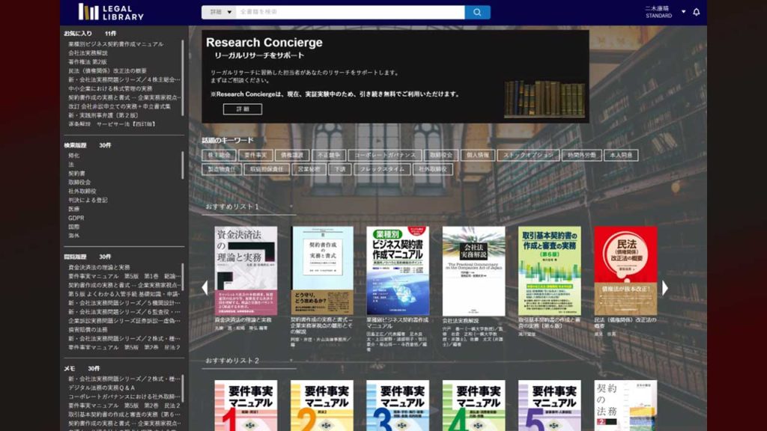Open favorite 業種別ビジネス契約書作成マニュアル in sidebar
The width and height of the screenshot is (767, 431).
tap(116, 44)
